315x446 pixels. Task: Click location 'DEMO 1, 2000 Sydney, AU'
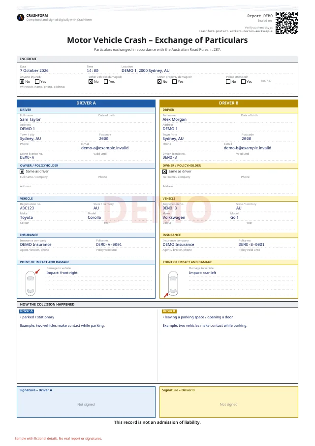coord(145,70)
